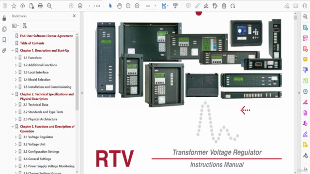This screenshot has height=174, width=310.
Task: Go to next page arrow
Action: point(80,6)
